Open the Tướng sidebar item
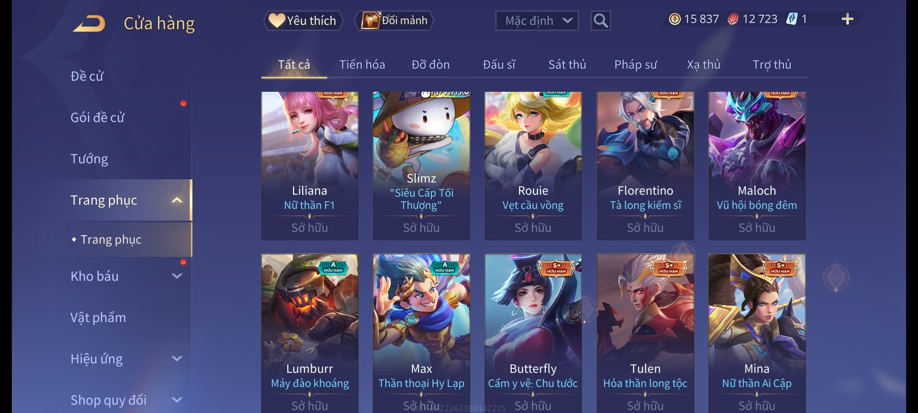The width and height of the screenshot is (918, 413). tap(90, 159)
